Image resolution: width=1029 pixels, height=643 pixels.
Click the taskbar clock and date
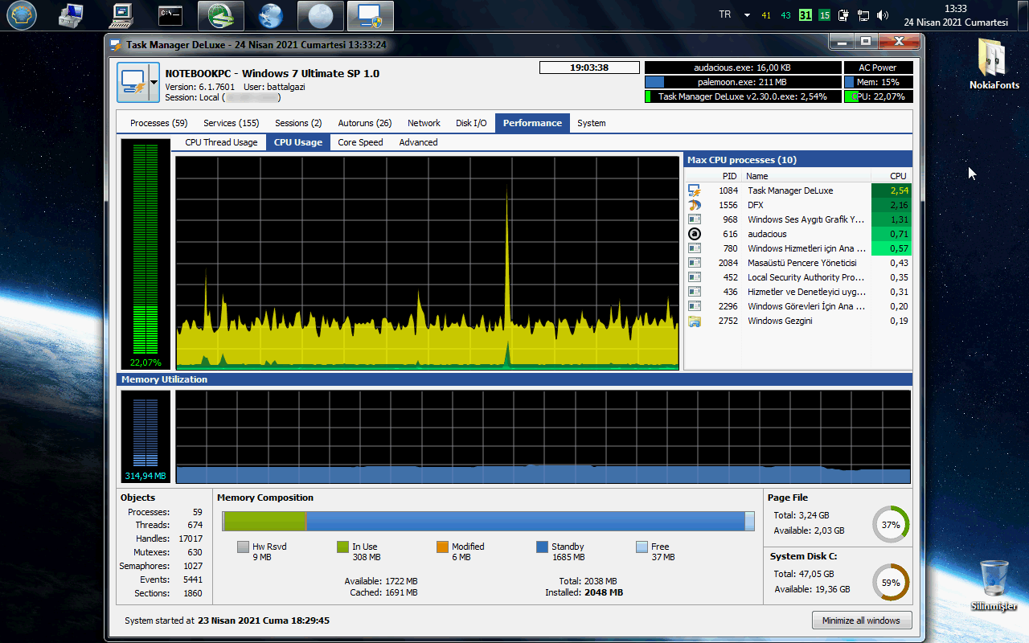tap(956, 15)
